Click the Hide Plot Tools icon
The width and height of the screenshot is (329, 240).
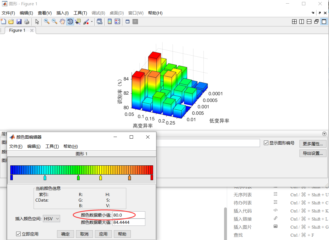[127, 22]
